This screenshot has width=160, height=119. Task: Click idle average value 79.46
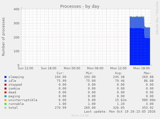pos(120,81)
